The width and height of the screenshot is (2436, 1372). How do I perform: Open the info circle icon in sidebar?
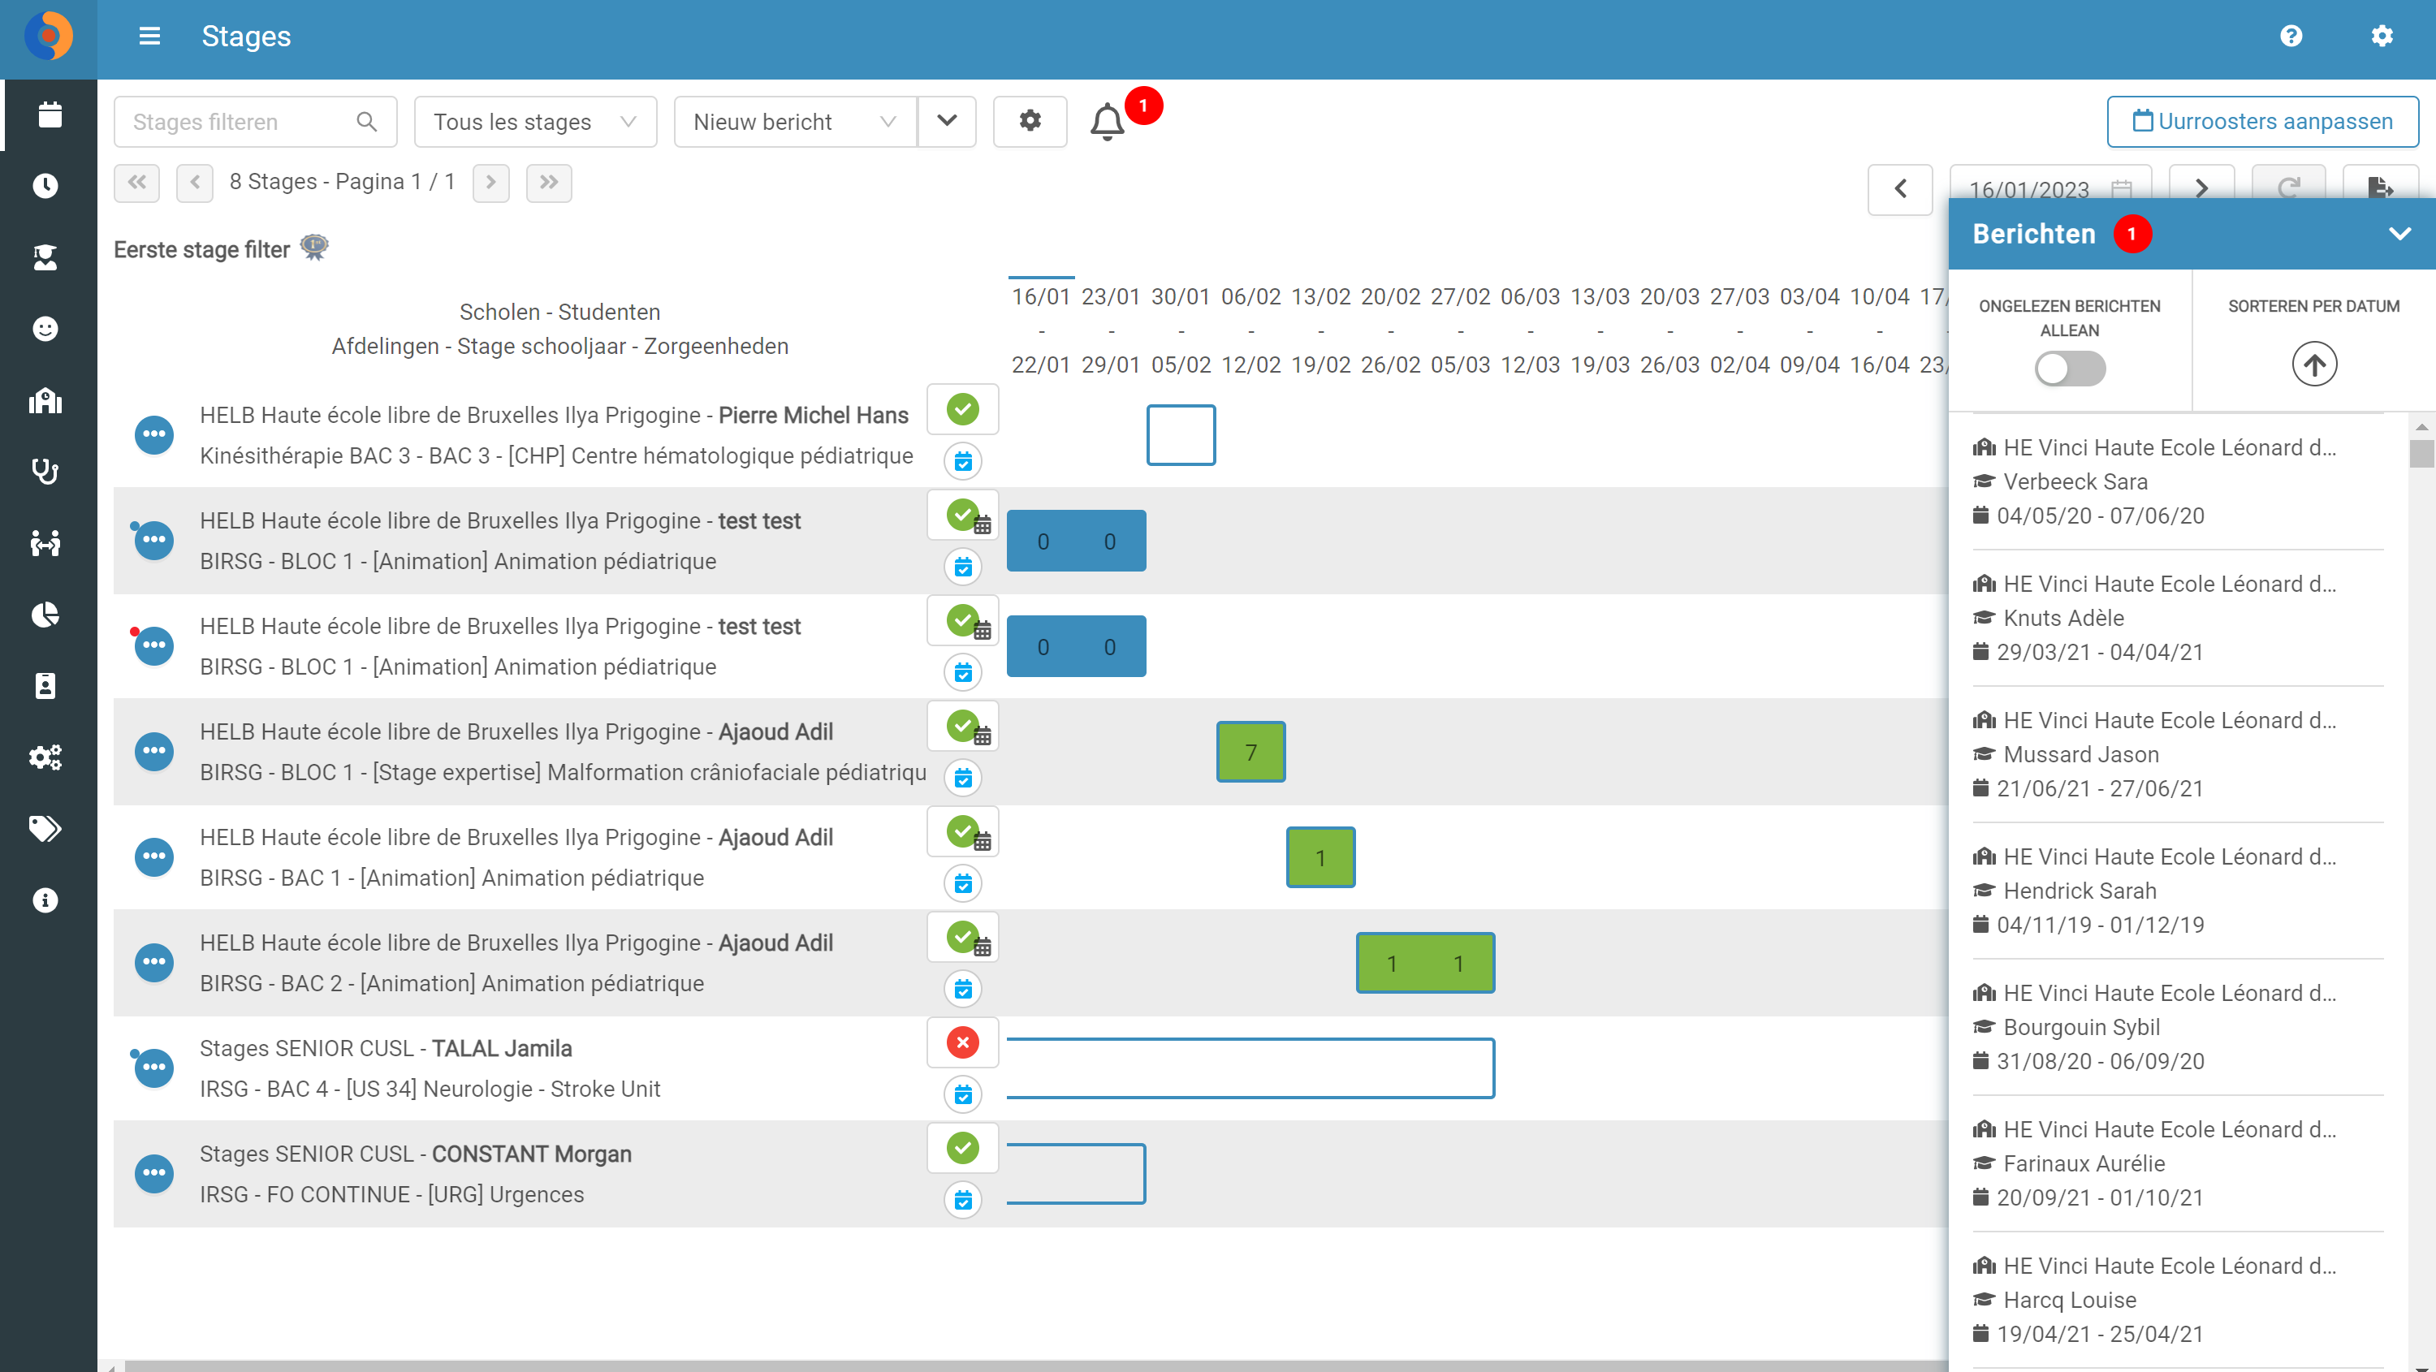click(45, 900)
